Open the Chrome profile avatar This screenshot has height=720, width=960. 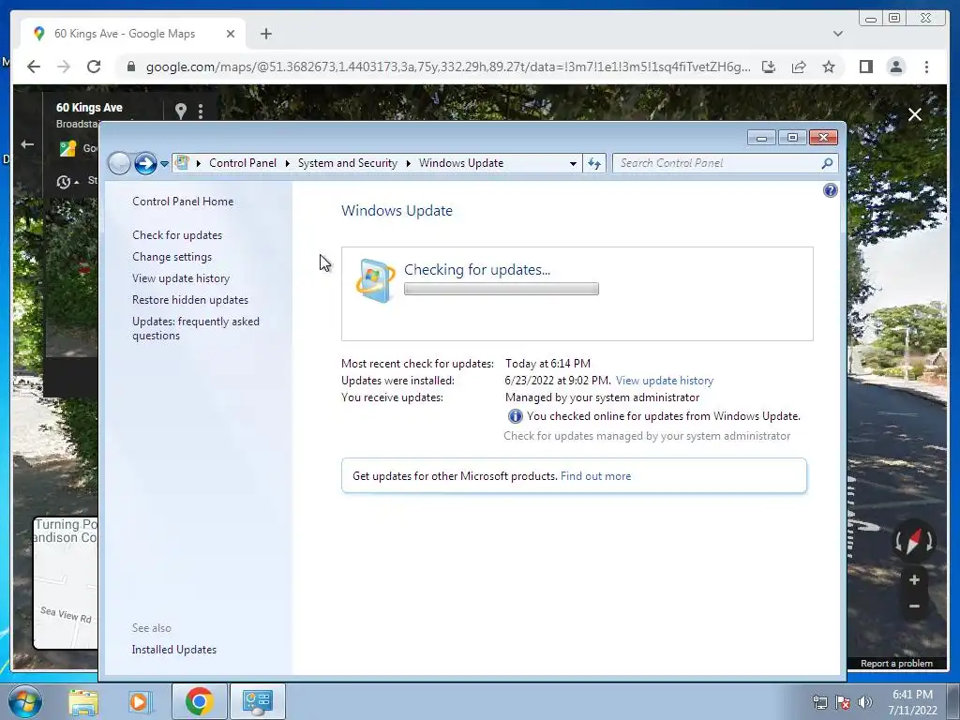pos(895,67)
